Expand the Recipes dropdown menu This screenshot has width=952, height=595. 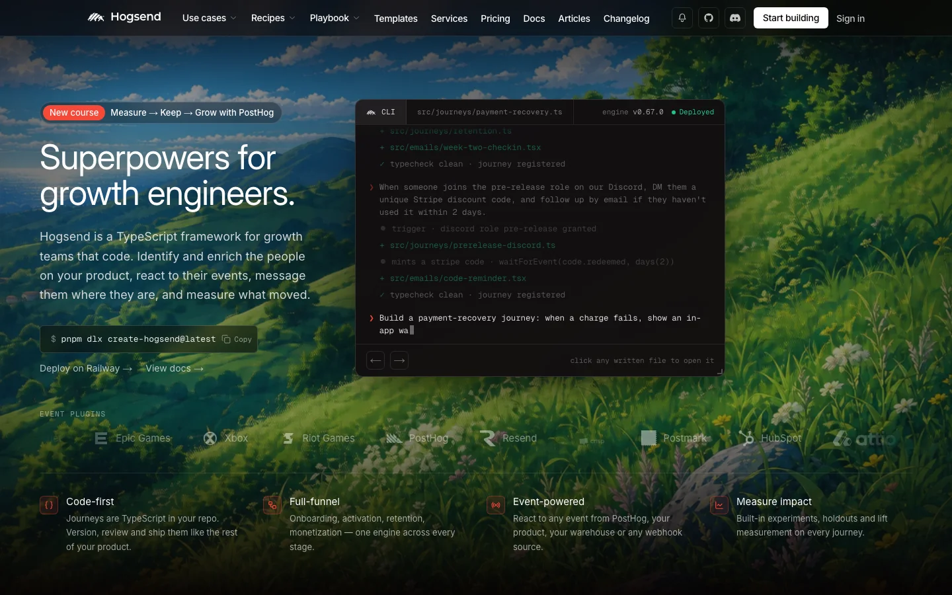(273, 18)
